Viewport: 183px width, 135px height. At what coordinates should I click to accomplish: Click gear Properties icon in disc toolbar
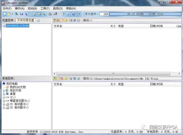click(75, 20)
